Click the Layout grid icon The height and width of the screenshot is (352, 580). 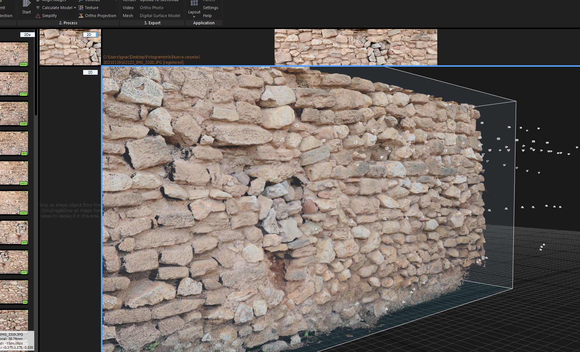point(194,3)
